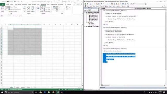
Task: Toggle Use Relative References
Action: (x=15, y=9)
